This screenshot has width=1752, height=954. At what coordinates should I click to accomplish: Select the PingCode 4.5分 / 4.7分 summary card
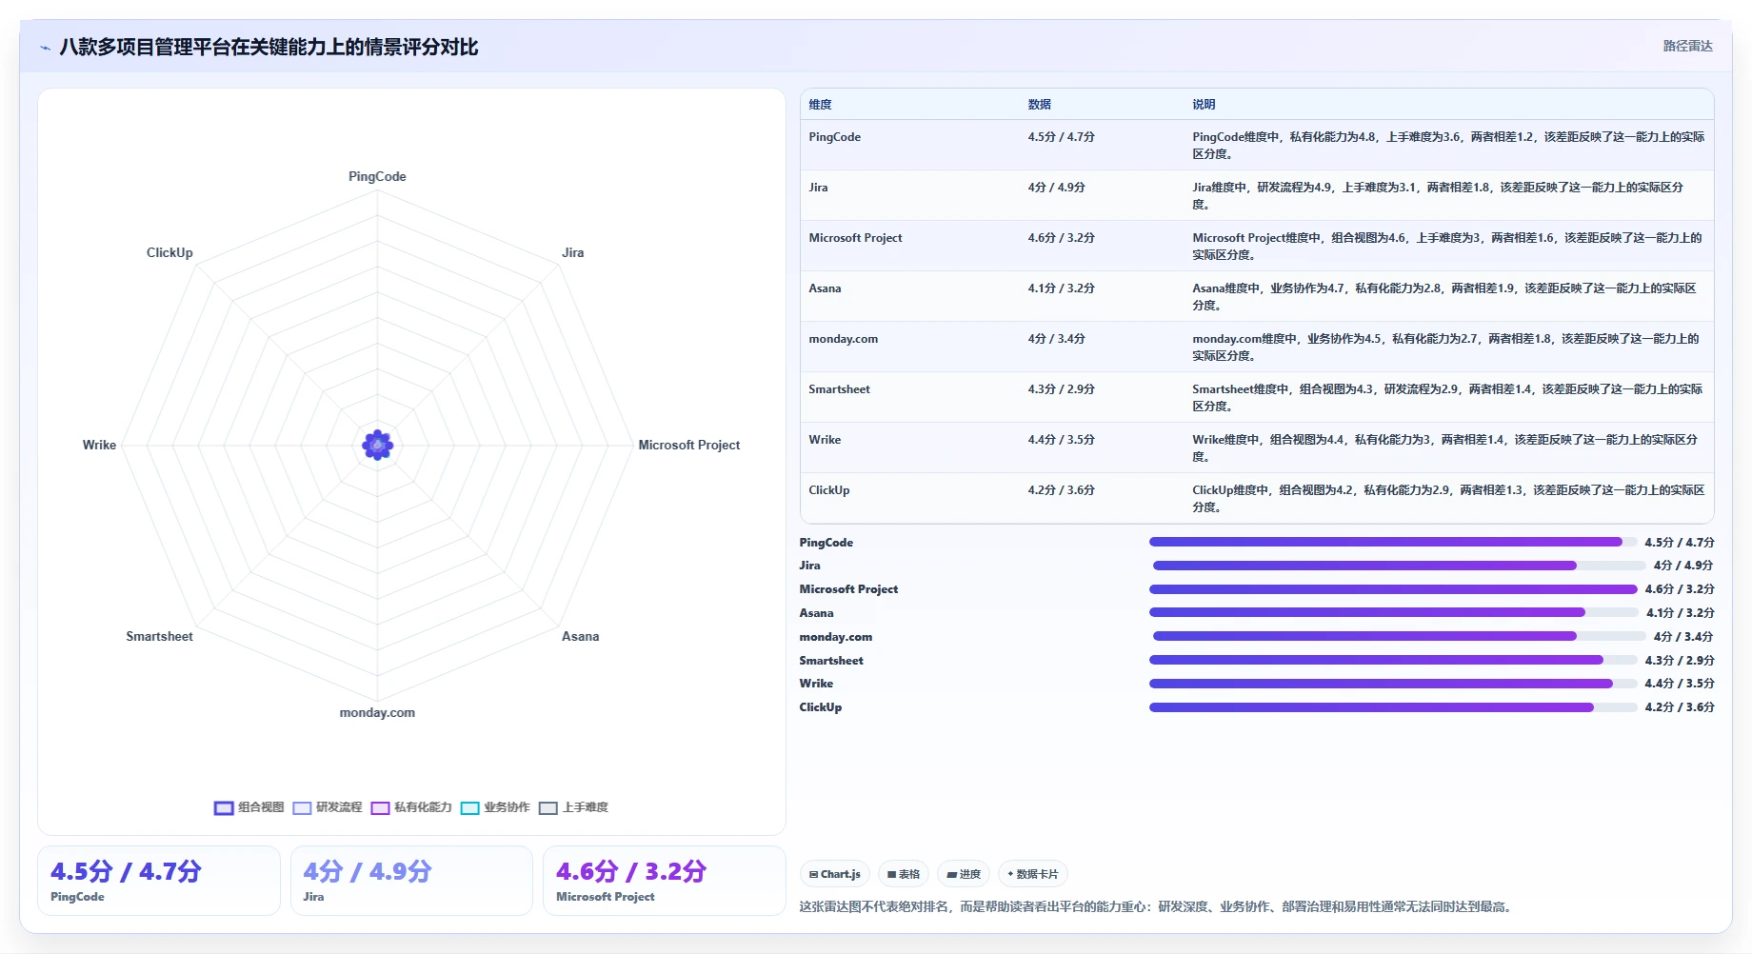pyautogui.click(x=159, y=881)
